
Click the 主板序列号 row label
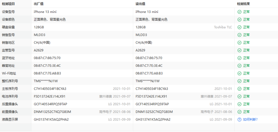10,89
